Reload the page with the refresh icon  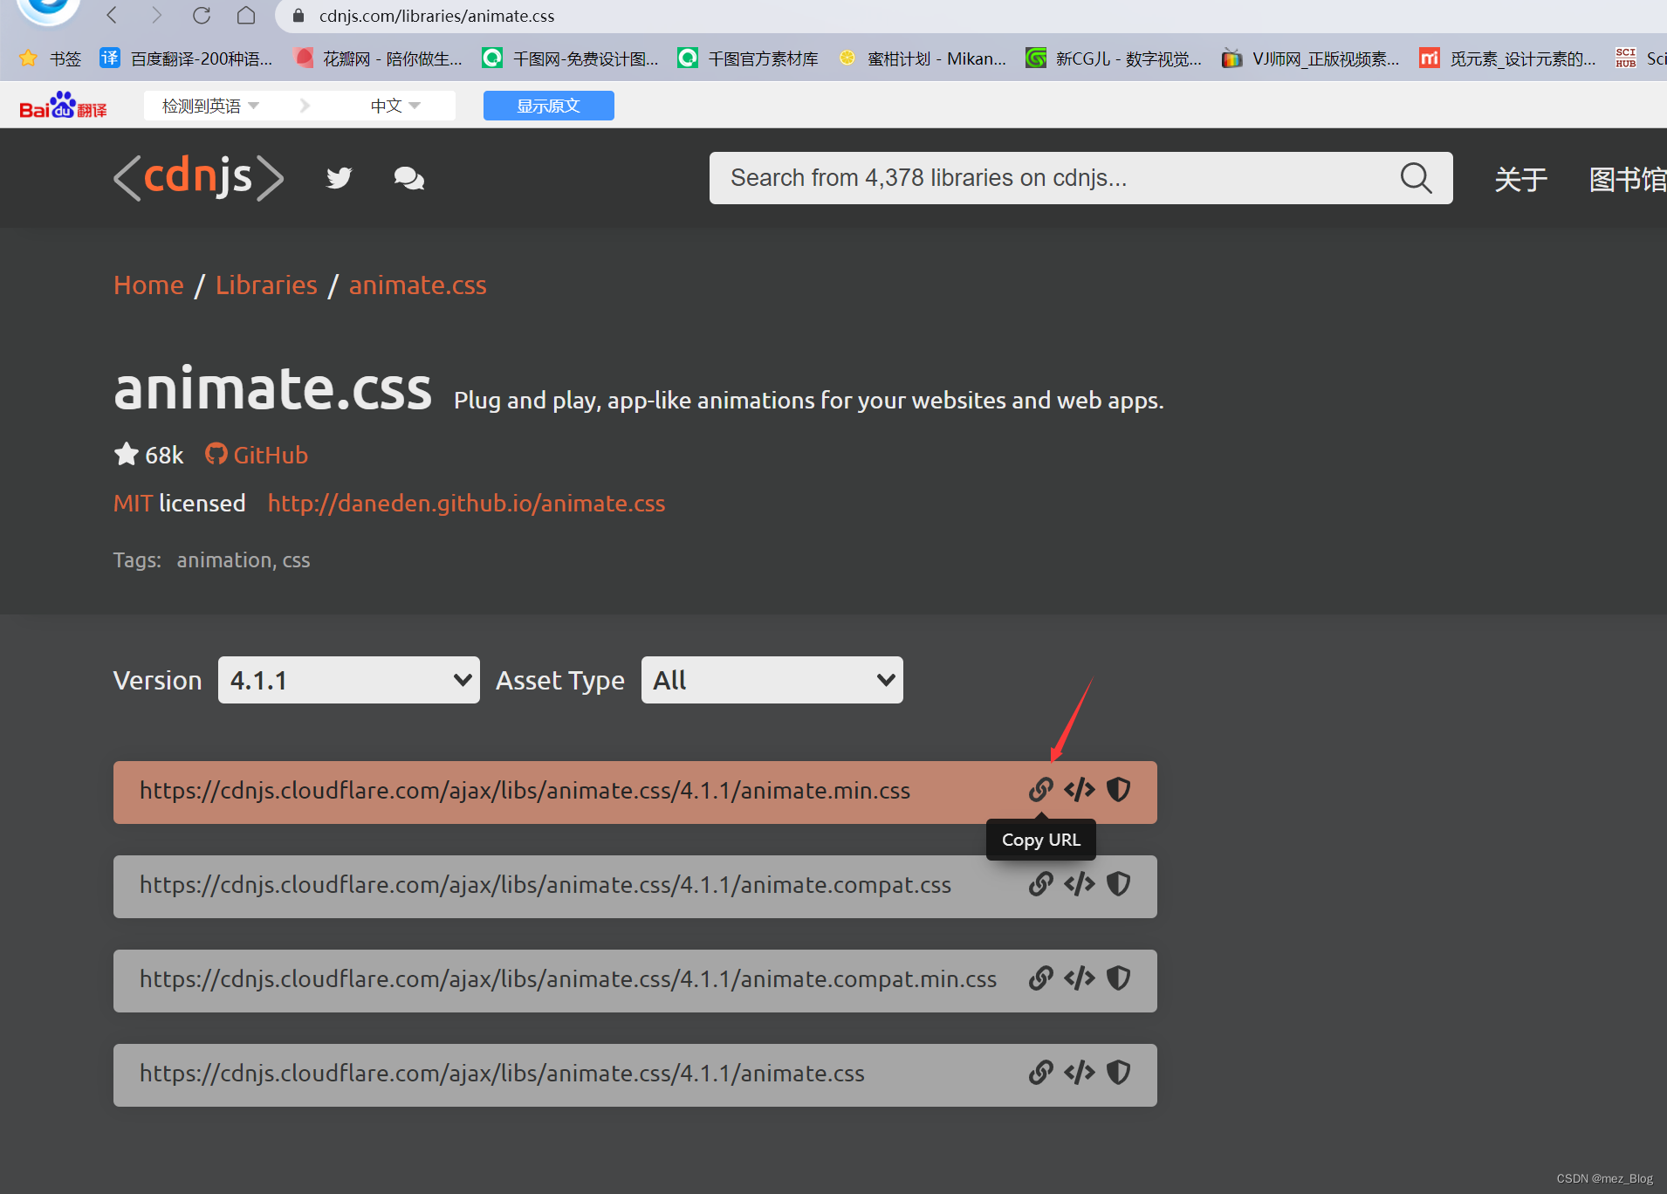202,15
